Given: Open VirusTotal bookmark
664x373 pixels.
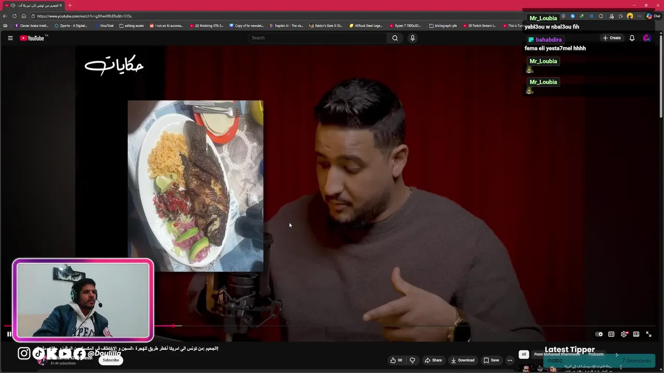Looking at the screenshot, I should tap(104, 25).
